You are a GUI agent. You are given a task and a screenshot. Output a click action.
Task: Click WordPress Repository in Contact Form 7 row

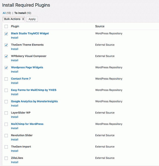[x=109, y=79]
